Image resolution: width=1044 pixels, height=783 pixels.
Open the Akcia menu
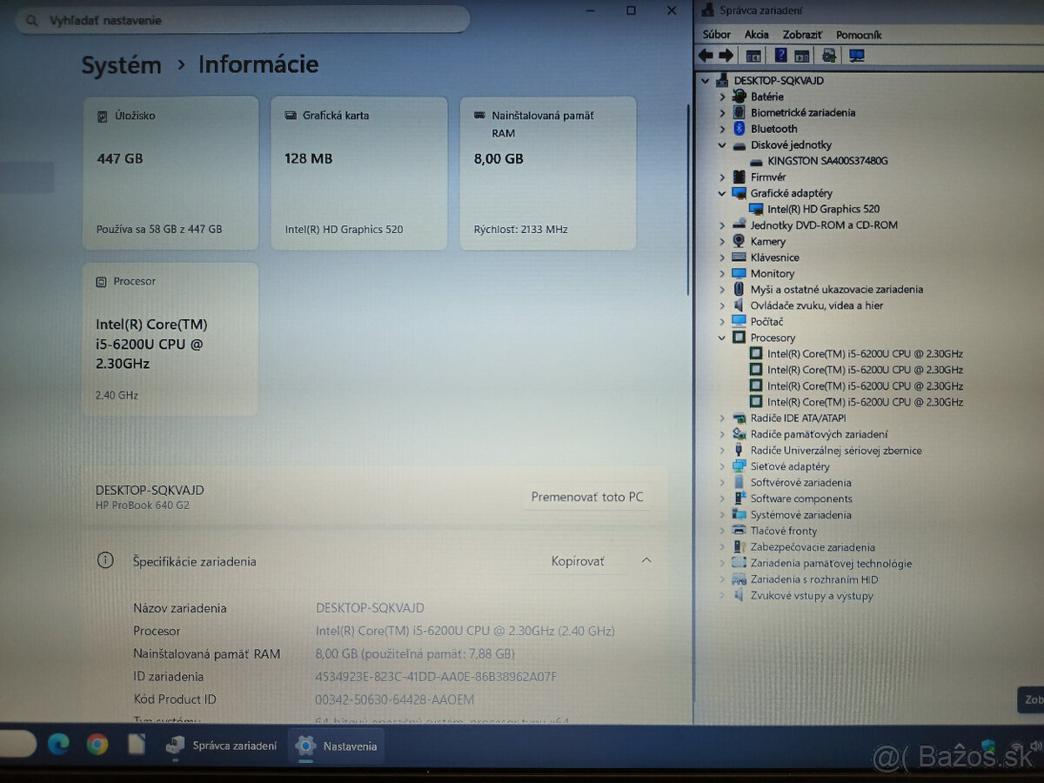pyautogui.click(x=755, y=35)
